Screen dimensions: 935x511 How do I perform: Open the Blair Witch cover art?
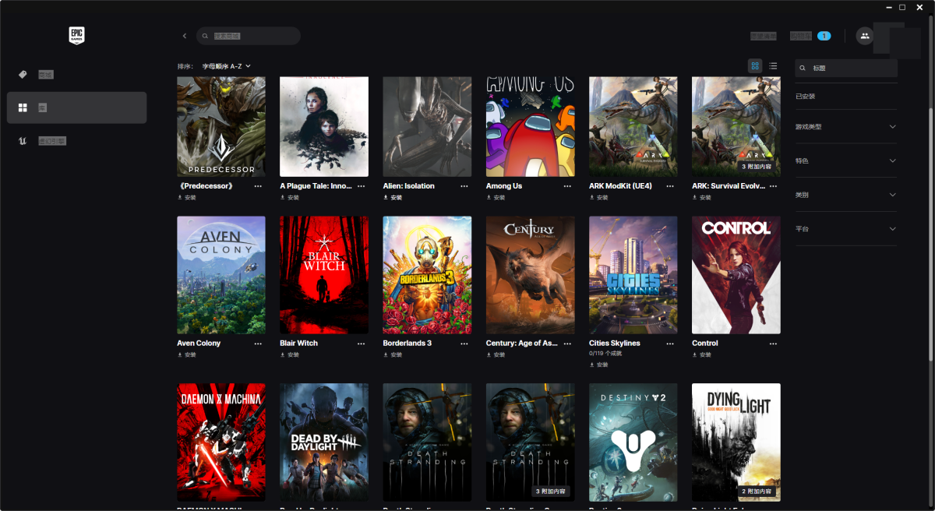(x=324, y=275)
